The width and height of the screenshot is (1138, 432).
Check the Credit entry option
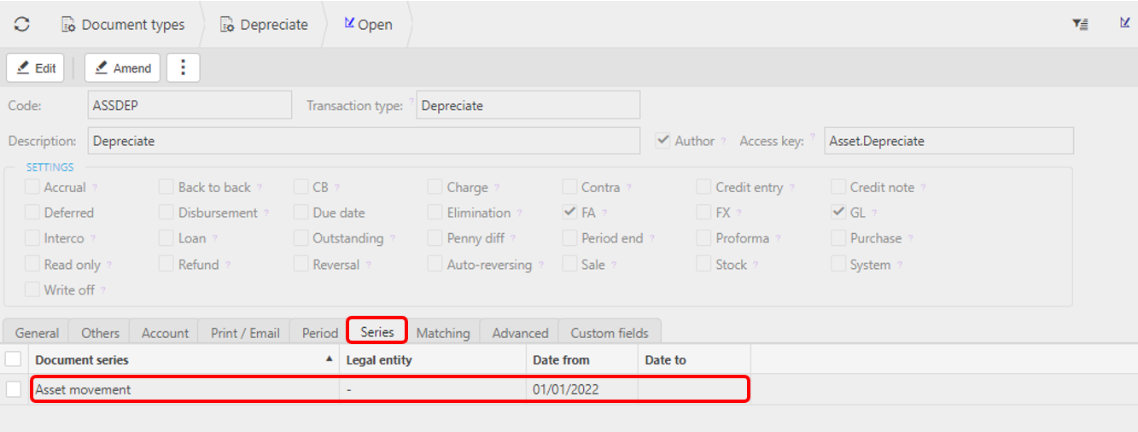(x=703, y=187)
